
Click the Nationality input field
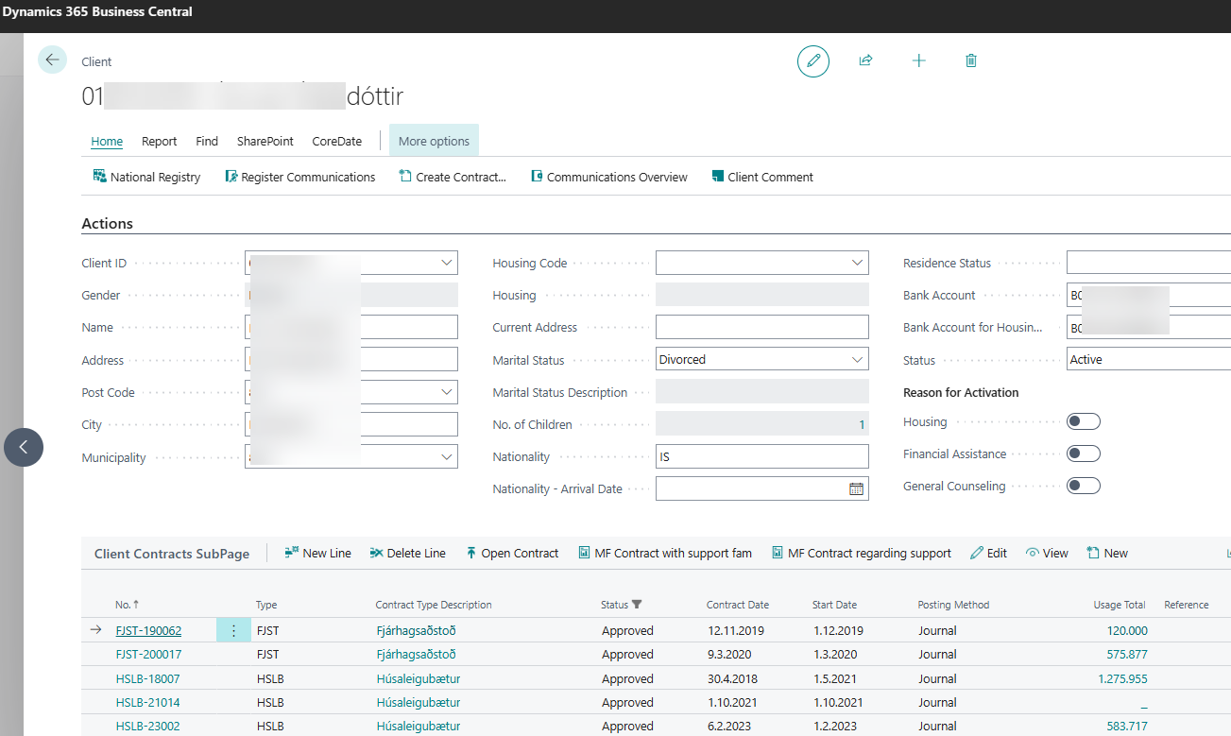(x=761, y=457)
